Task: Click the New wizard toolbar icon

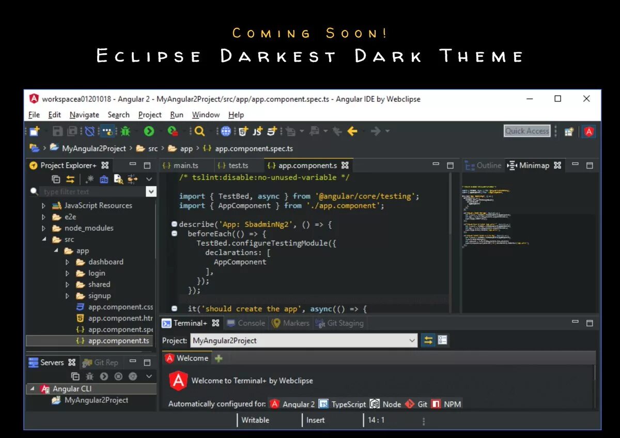Action: (x=35, y=131)
